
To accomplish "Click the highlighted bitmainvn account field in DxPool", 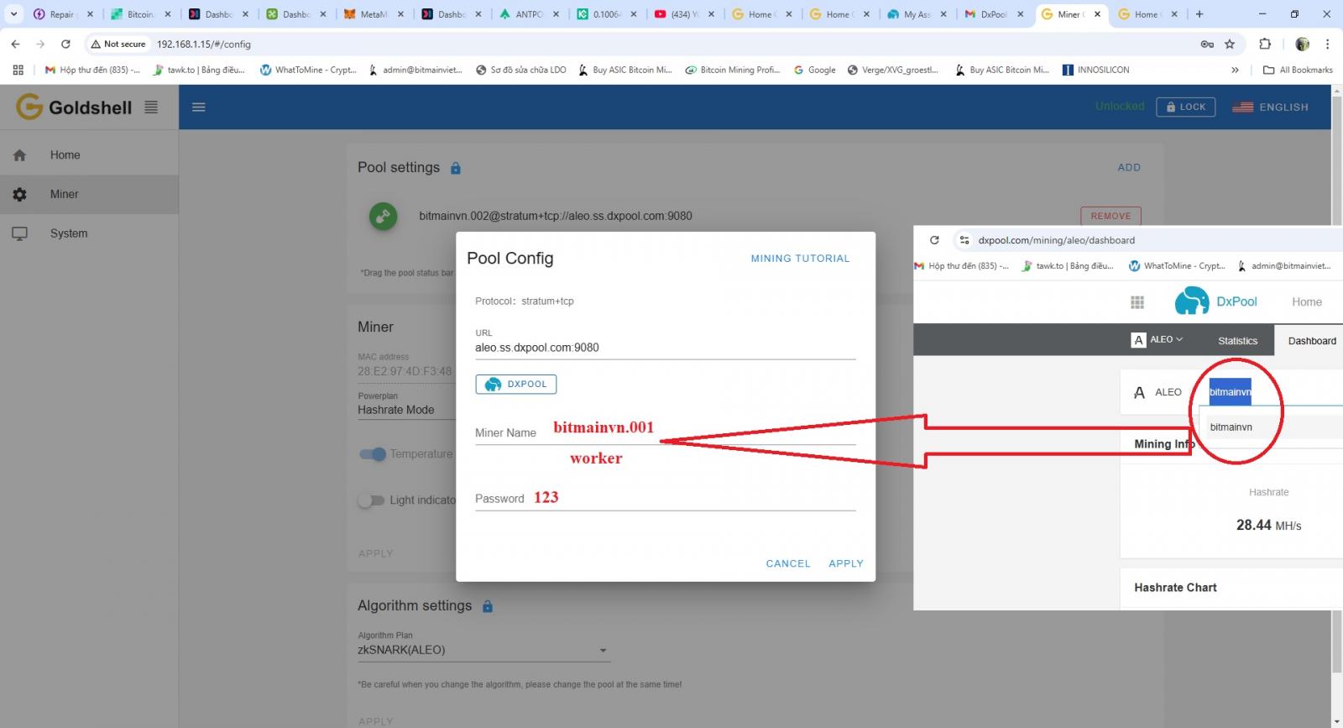I will pyautogui.click(x=1230, y=392).
